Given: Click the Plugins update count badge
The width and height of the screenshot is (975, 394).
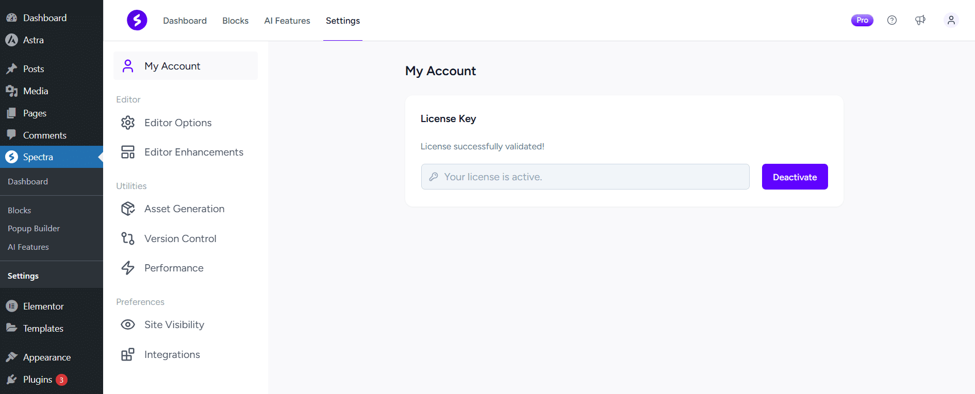Looking at the screenshot, I should [x=61, y=380].
